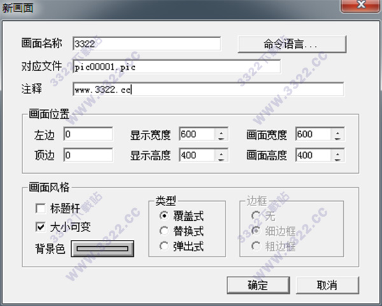Click the 顶边 top position field

point(88,155)
